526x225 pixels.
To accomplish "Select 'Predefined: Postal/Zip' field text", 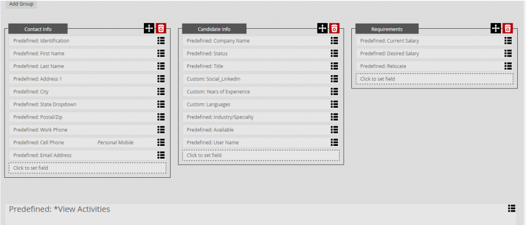I will pos(38,117).
